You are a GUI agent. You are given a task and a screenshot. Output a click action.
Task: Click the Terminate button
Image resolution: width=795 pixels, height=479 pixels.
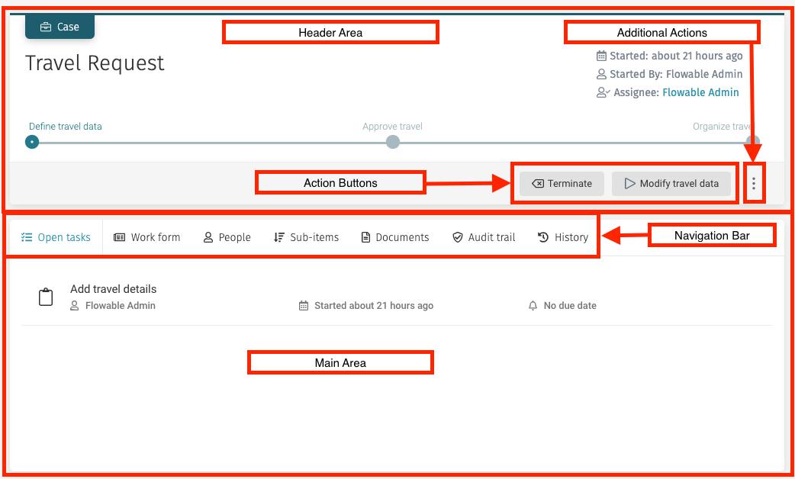tap(562, 183)
